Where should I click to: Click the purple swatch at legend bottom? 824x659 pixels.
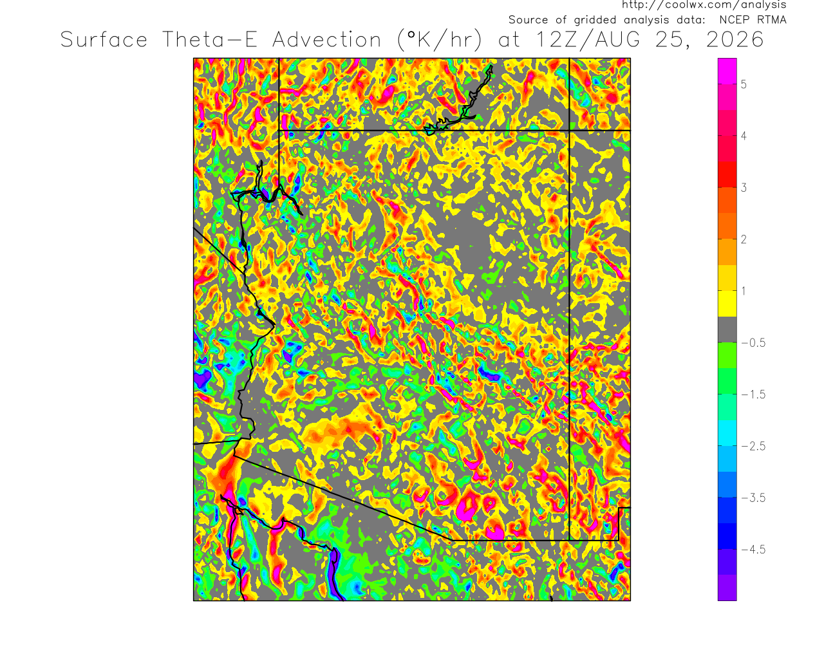[x=727, y=588]
